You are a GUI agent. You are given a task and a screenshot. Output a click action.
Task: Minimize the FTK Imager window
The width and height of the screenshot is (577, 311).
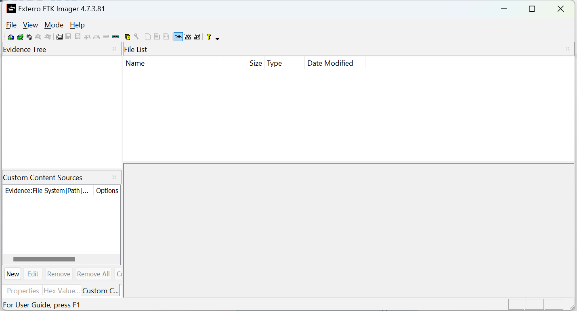click(504, 9)
